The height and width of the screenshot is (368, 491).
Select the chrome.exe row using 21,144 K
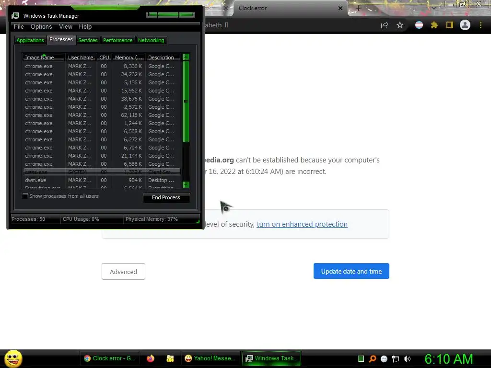click(x=102, y=156)
